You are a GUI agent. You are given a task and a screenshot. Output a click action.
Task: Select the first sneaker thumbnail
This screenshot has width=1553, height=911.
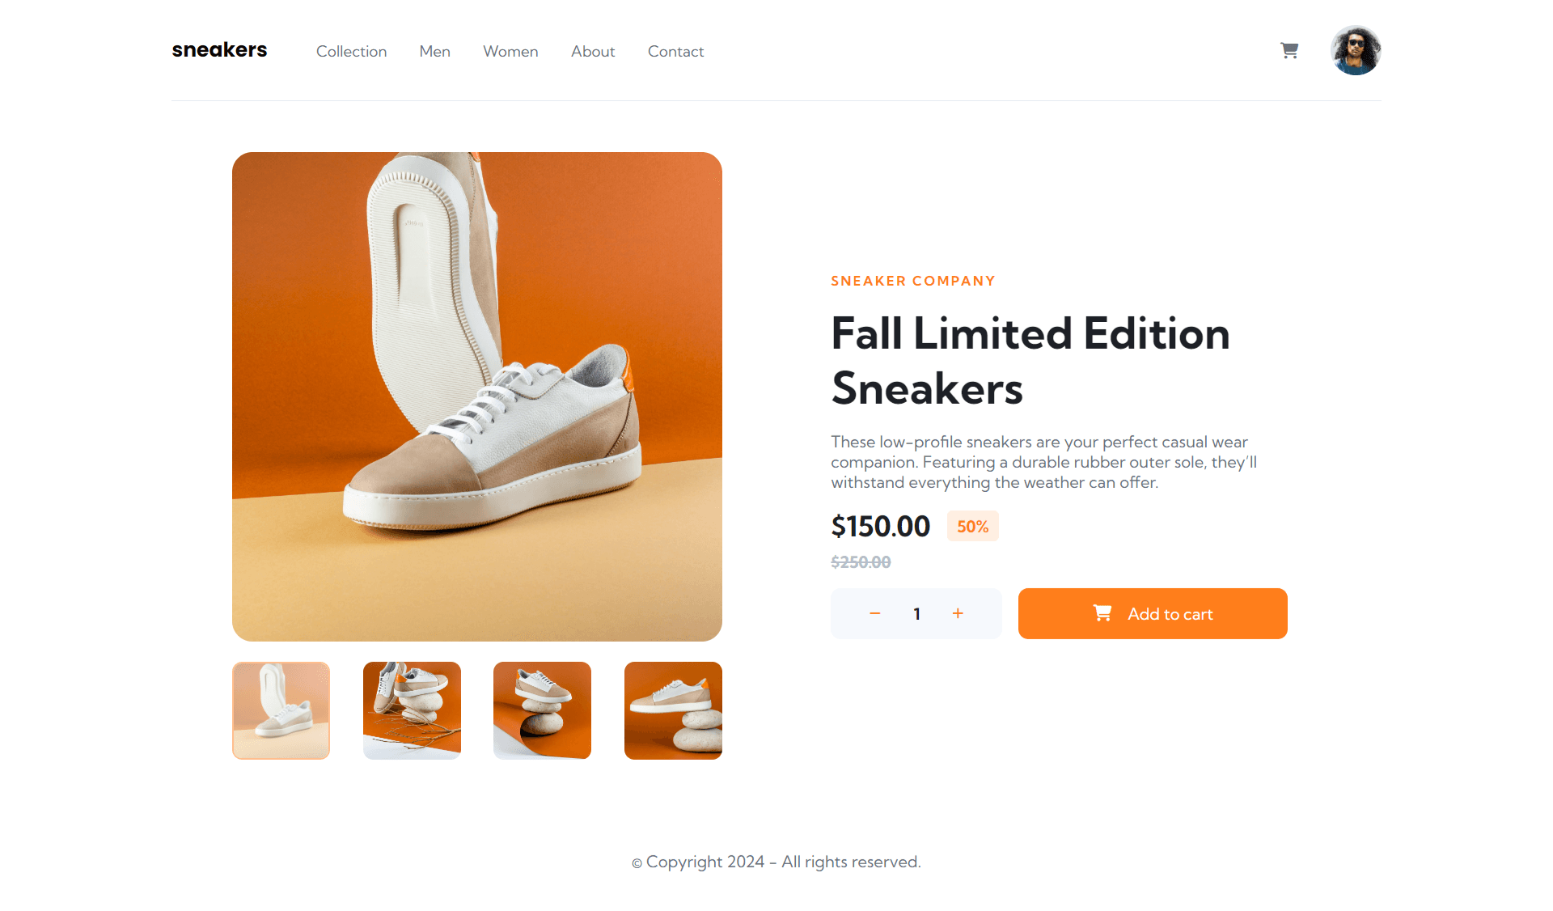point(281,710)
